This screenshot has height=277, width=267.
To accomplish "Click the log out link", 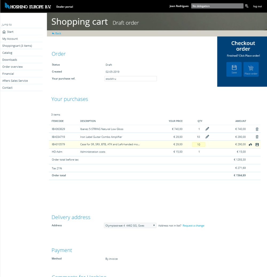I will point(257,6).
